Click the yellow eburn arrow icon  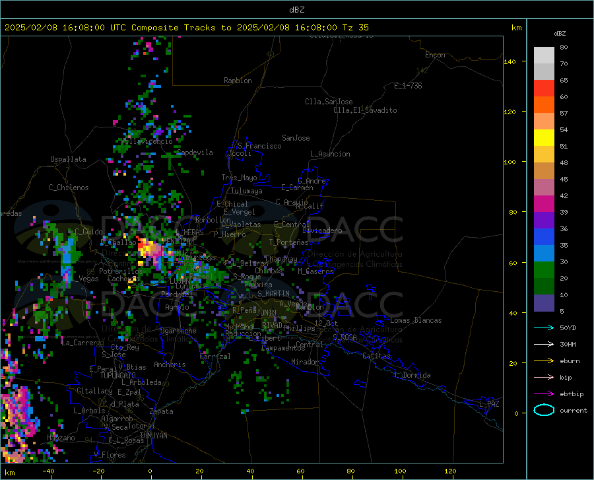(x=544, y=360)
